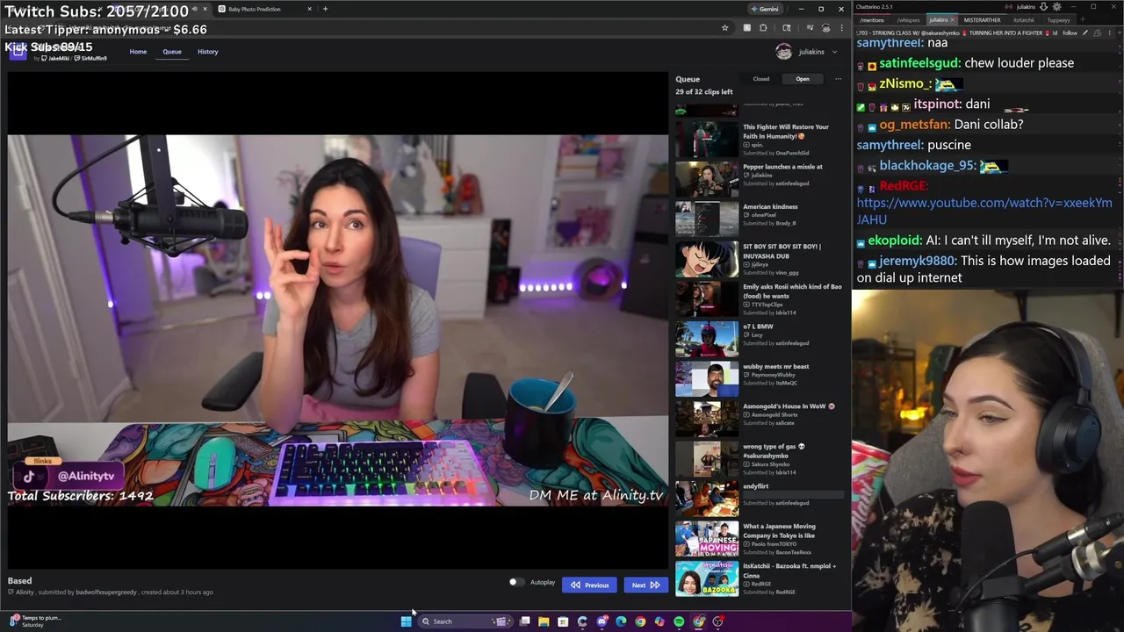Click the juliakins profile avatar
Viewport: 1124px width, 632px height.
[783, 52]
